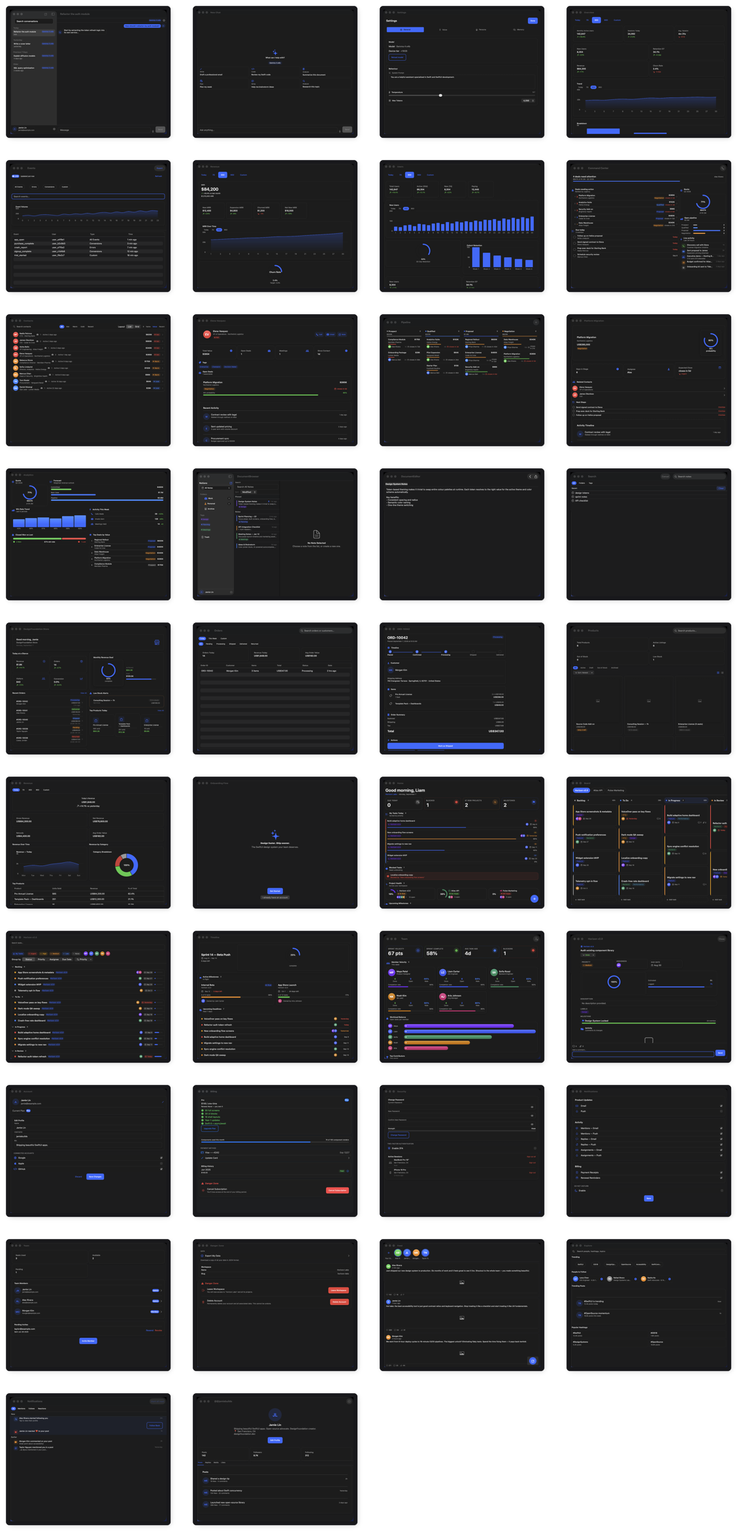
Task: Collapse the Recent Activity section for Elena Vasquez
Action: [x=210, y=408]
